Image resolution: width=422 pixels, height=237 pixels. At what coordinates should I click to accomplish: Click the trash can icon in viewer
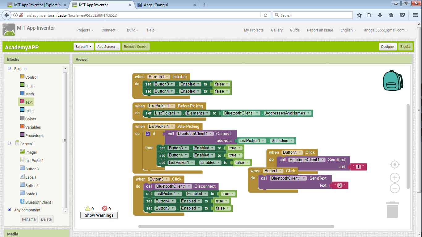(x=392, y=210)
